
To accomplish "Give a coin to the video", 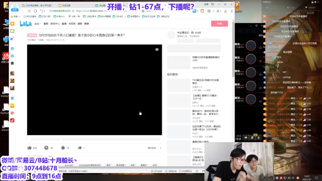I will point(46,148).
